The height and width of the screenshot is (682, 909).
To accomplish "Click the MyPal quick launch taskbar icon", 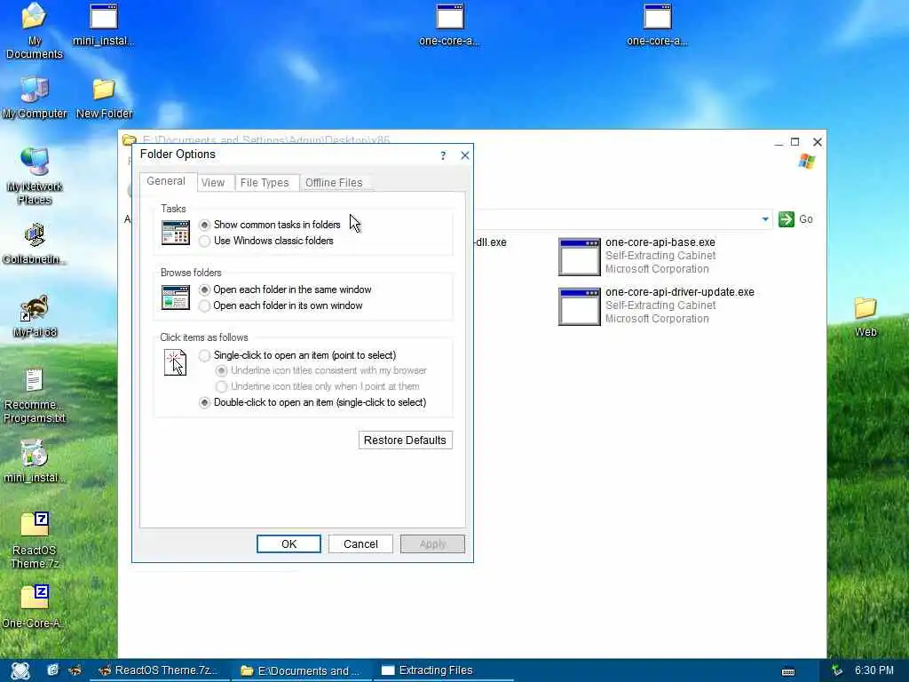I will click(x=75, y=670).
